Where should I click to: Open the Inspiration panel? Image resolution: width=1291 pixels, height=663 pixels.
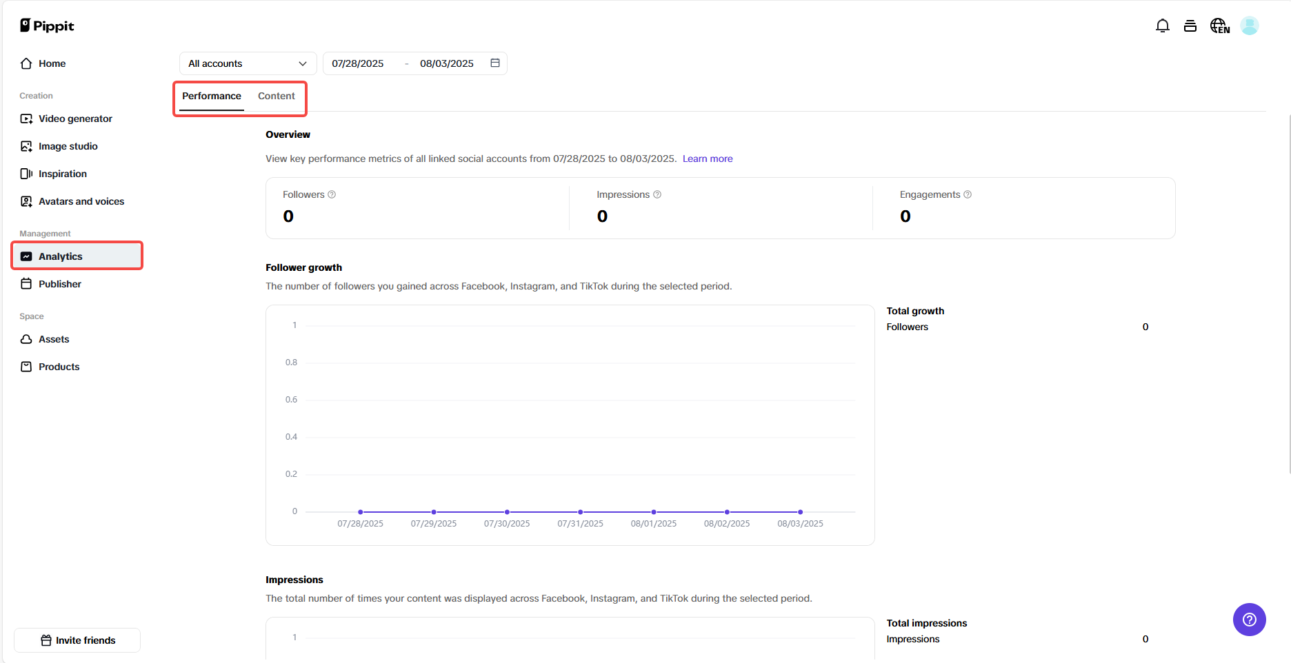point(61,174)
